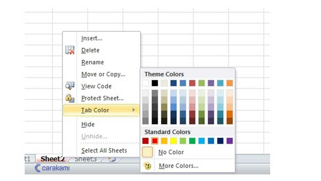321x181 pixels.
Task: Choose the black Theme color swatch
Action: click(155, 83)
